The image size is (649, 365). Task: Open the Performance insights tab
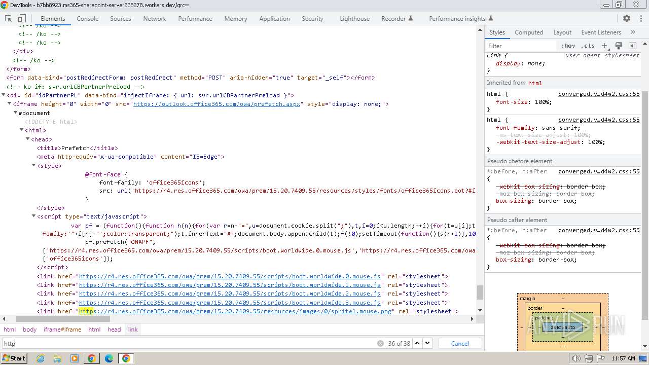click(461, 18)
